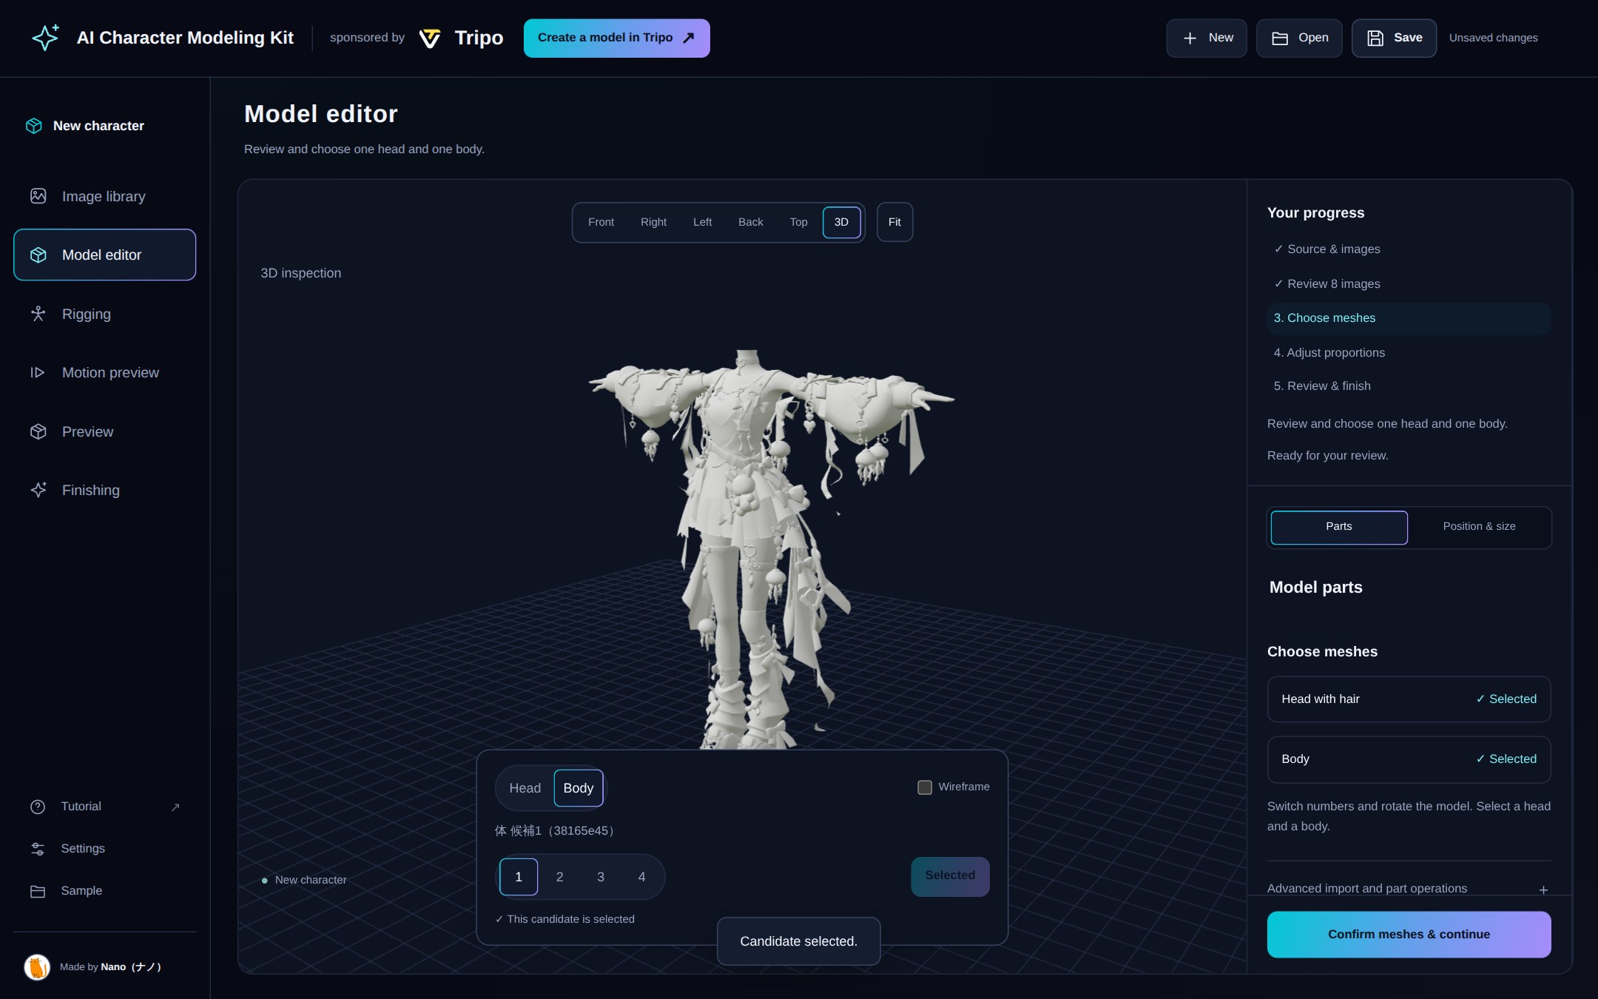
Task: Save the current character
Action: 1394,38
